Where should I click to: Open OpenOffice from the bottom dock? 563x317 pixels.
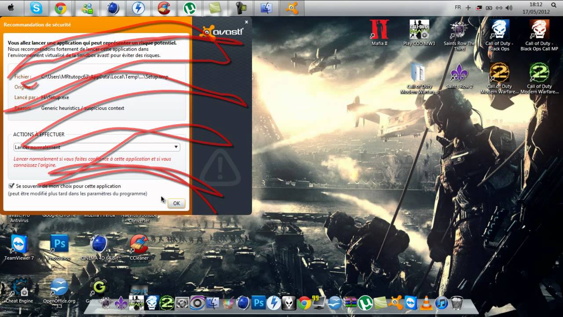[335, 302]
